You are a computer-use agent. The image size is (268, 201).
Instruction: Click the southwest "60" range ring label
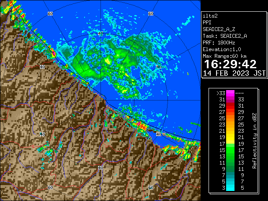tap(50, 188)
